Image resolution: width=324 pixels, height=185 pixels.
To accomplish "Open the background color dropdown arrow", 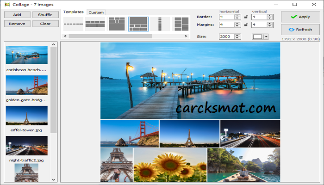I will pyautogui.click(x=266, y=37).
